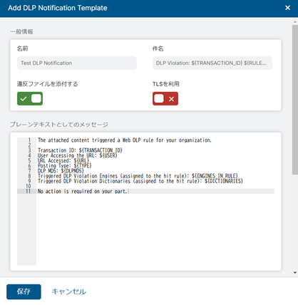Click the 名前 field containing Test DLP Notification

tap(77, 63)
